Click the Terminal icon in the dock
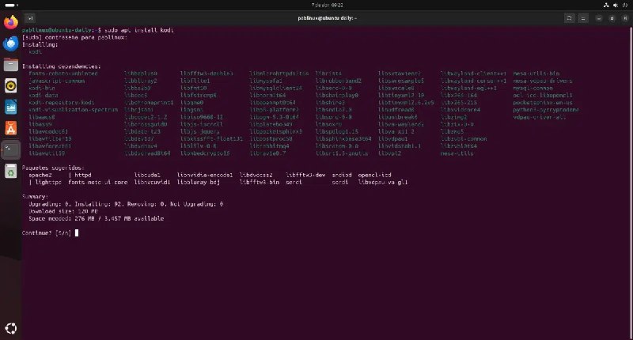Image resolution: width=633 pixels, height=340 pixels. pyautogui.click(x=11, y=150)
